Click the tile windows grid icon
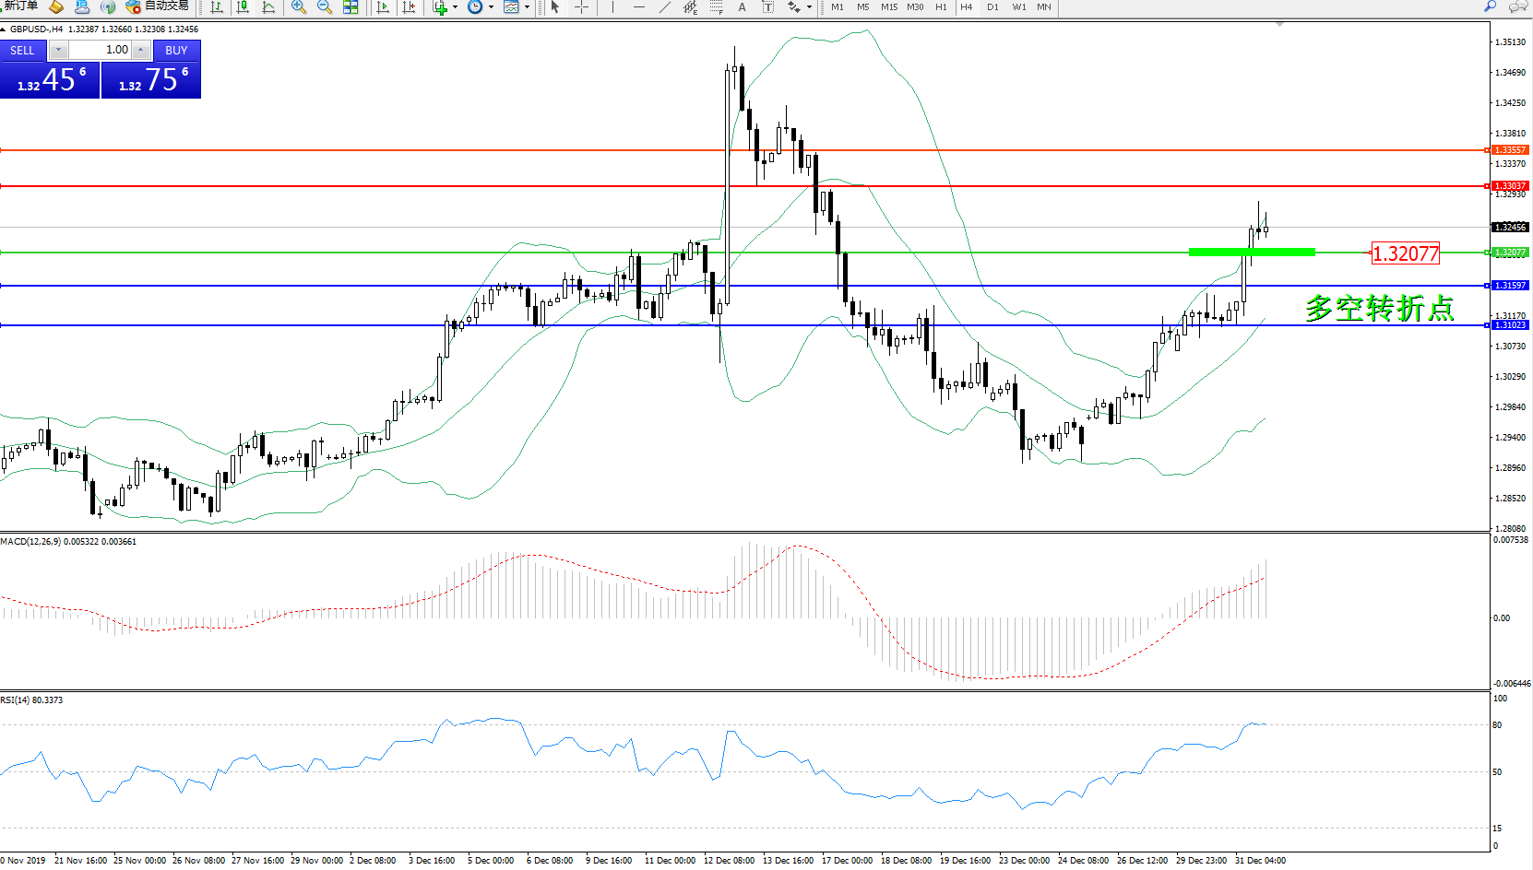 click(x=351, y=7)
